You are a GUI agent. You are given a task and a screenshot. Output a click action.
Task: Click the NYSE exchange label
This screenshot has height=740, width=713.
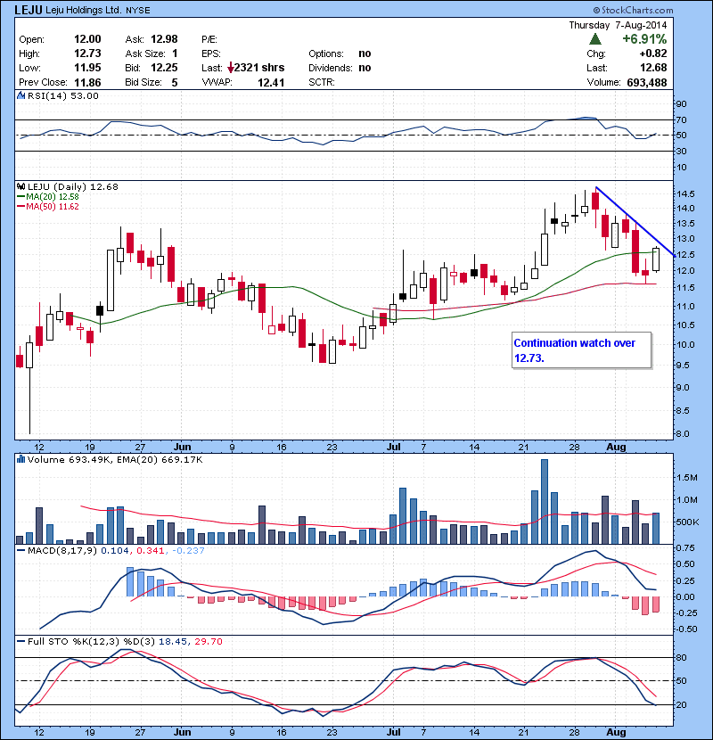point(138,11)
